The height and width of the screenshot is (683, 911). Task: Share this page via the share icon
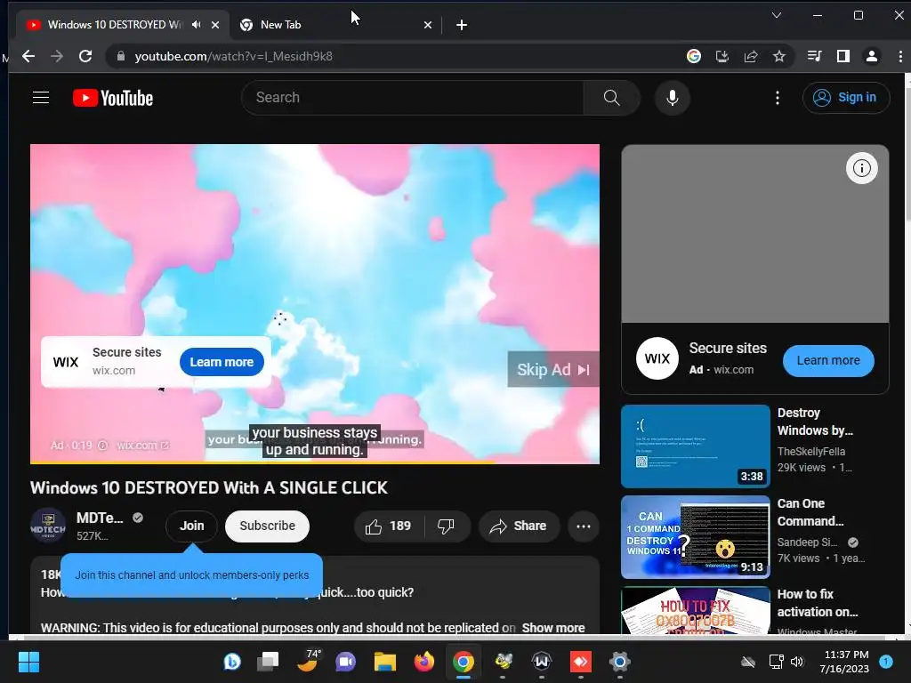coord(751,56)
